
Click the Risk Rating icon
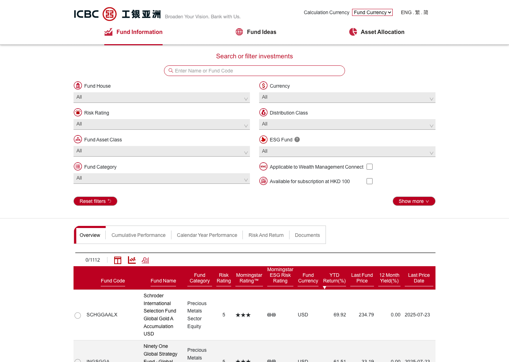[x=78, y=112]
